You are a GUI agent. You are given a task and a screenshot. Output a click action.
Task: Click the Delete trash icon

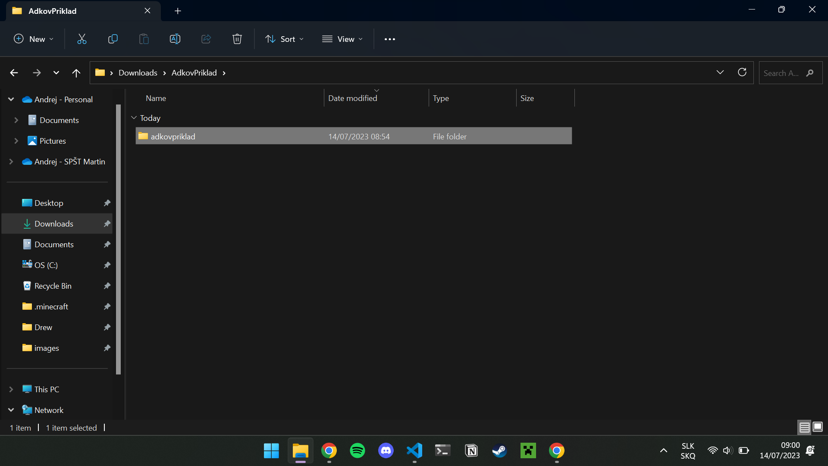pyautogui.click(x=237, y=39)
